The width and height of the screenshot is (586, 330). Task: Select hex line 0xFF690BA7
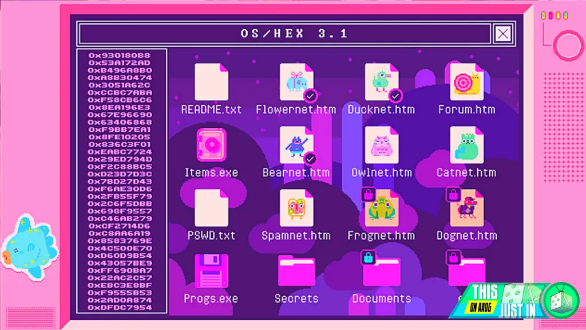coord(120,270)
